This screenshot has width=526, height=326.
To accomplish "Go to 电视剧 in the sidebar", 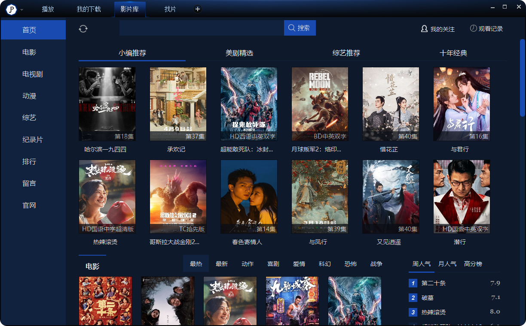I will [x=33, y=74].
